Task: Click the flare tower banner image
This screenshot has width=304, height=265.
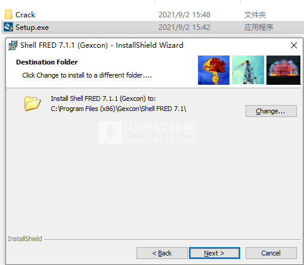Action: 248,70
